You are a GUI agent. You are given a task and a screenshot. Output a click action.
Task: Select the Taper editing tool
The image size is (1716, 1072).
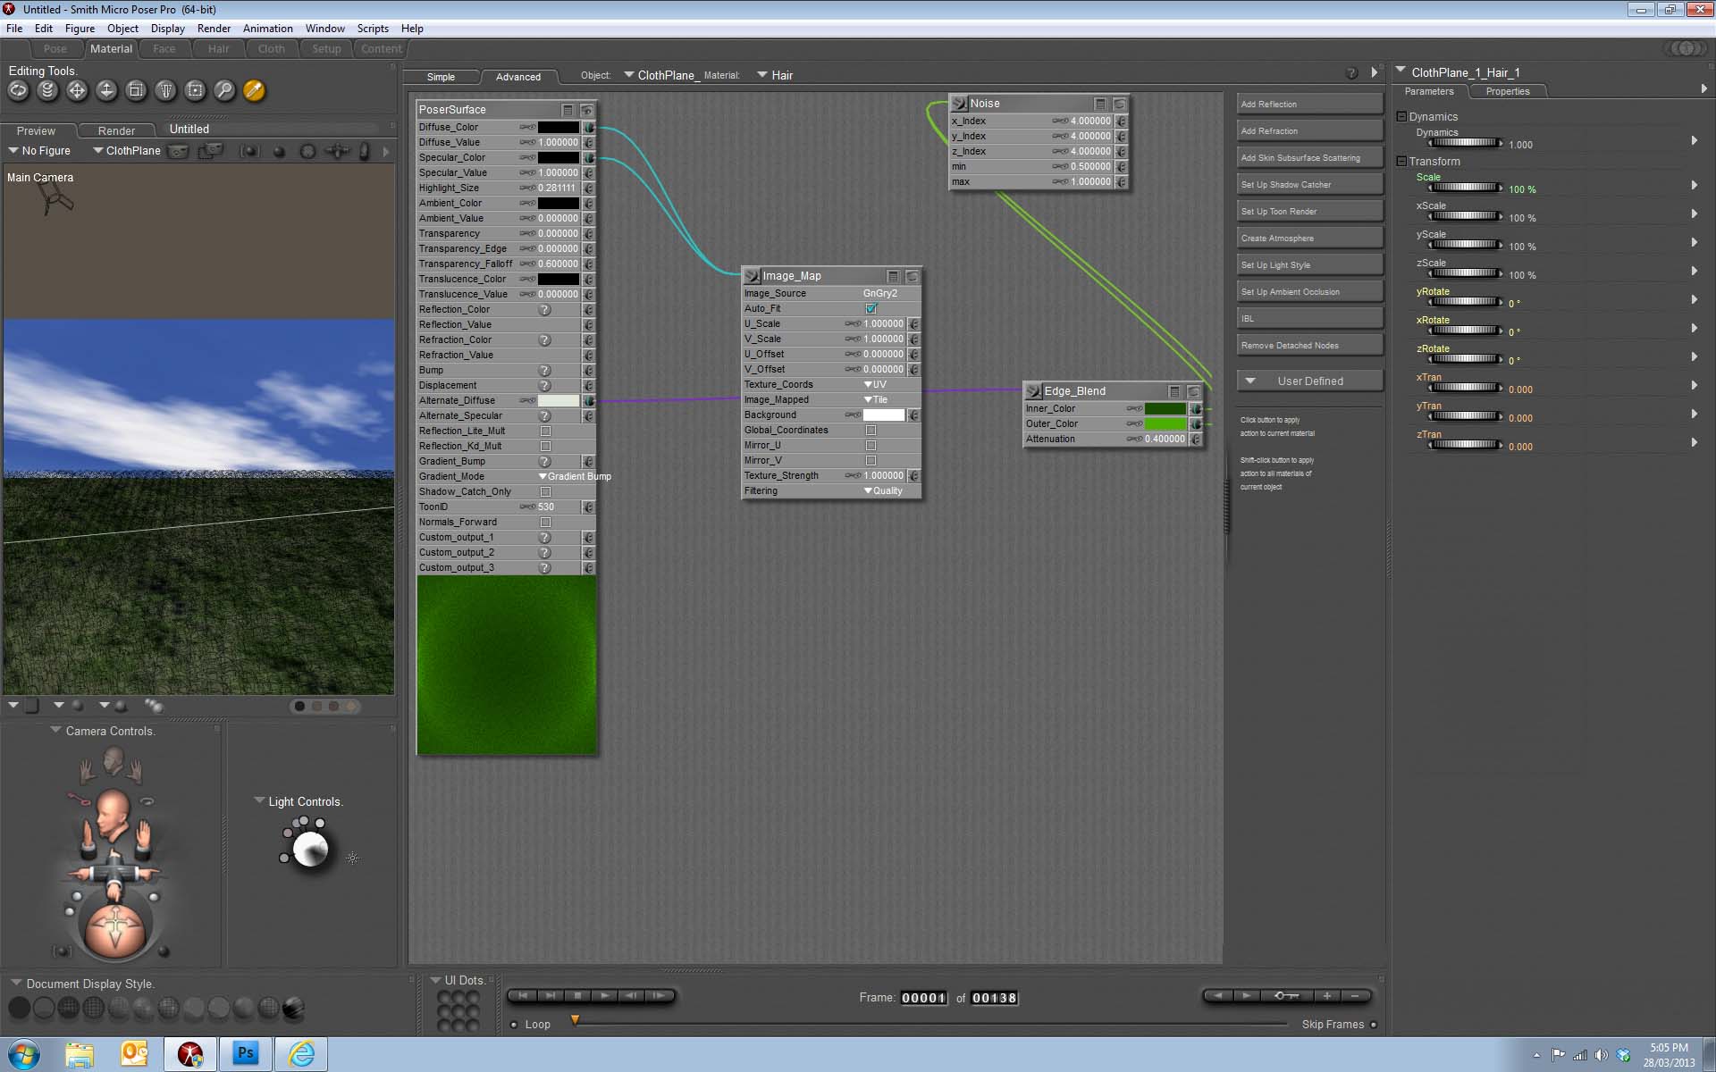(x=165, y=90)
